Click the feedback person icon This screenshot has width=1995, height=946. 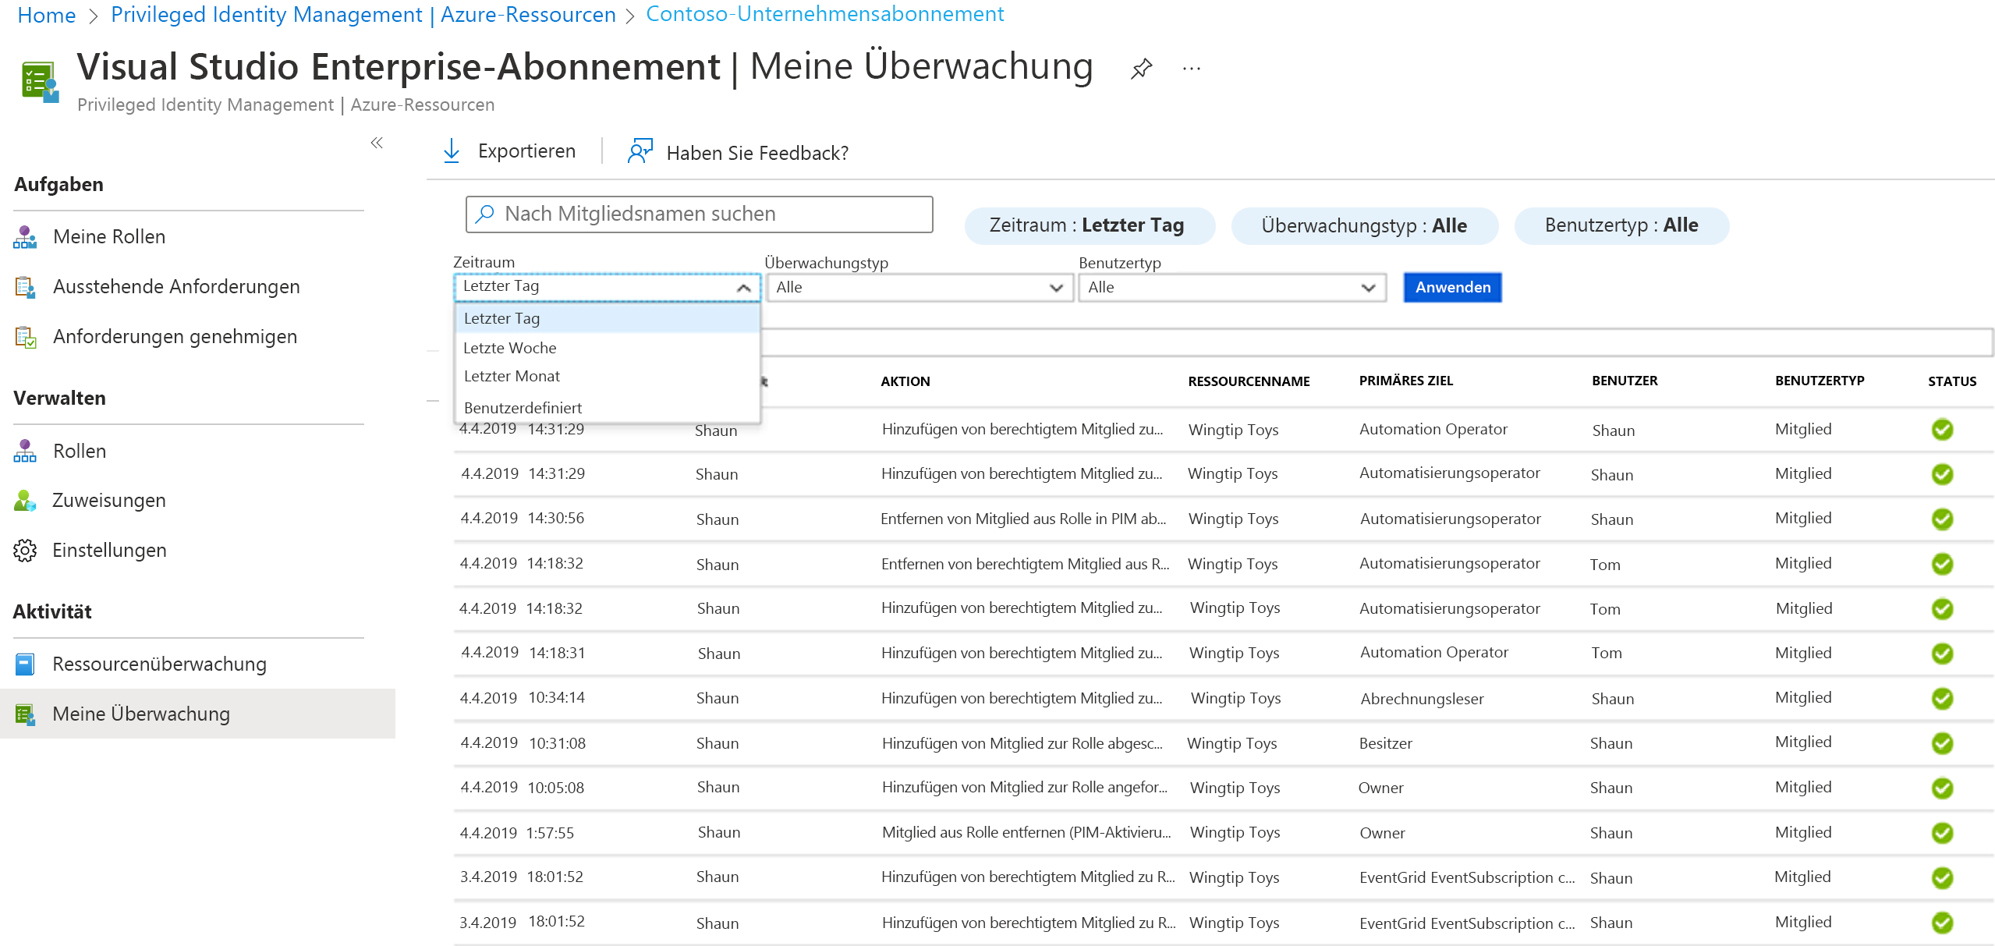point(640,151)
